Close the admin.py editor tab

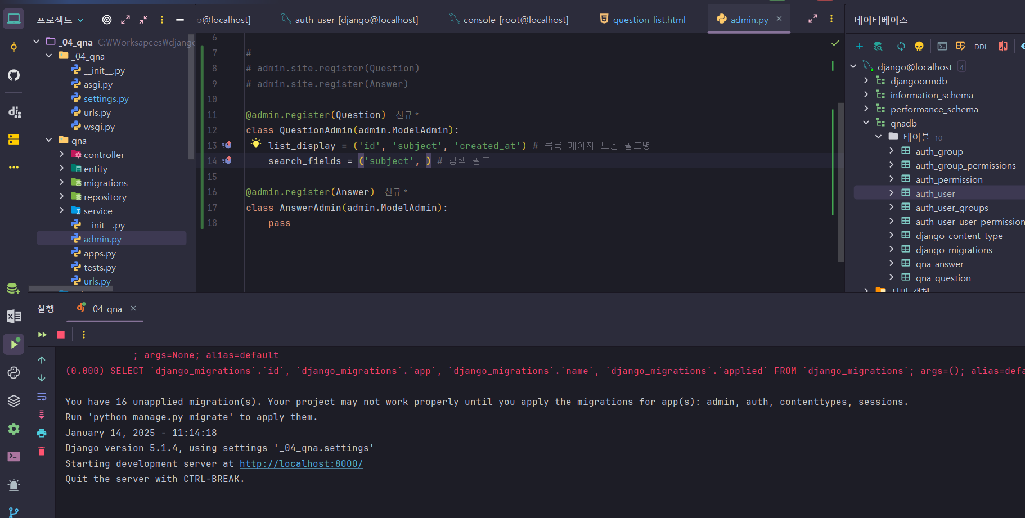(779, 19)
